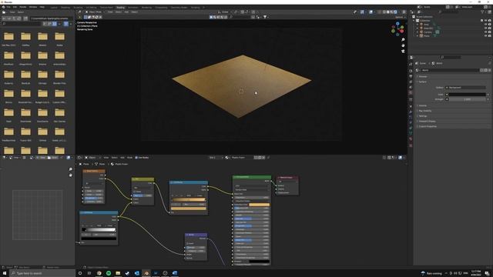The height and width of the screenshot is (277, 493).
Task: Open the Physics properties tab
Action: pyautogui.click(x=411, y=122)
